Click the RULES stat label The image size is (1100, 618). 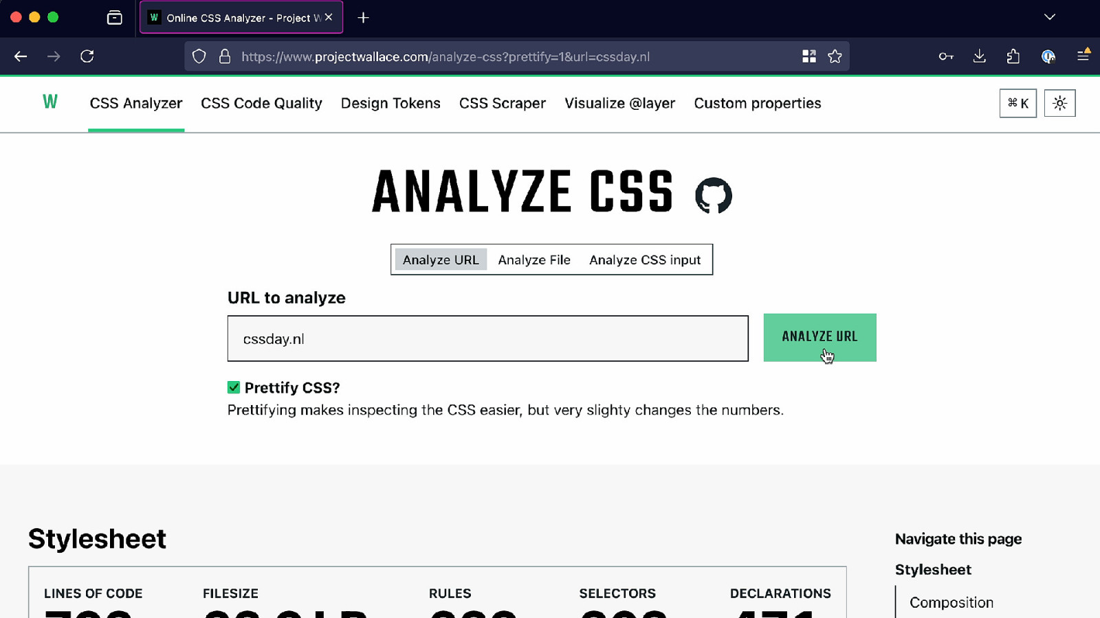click(x=450, y=593)
